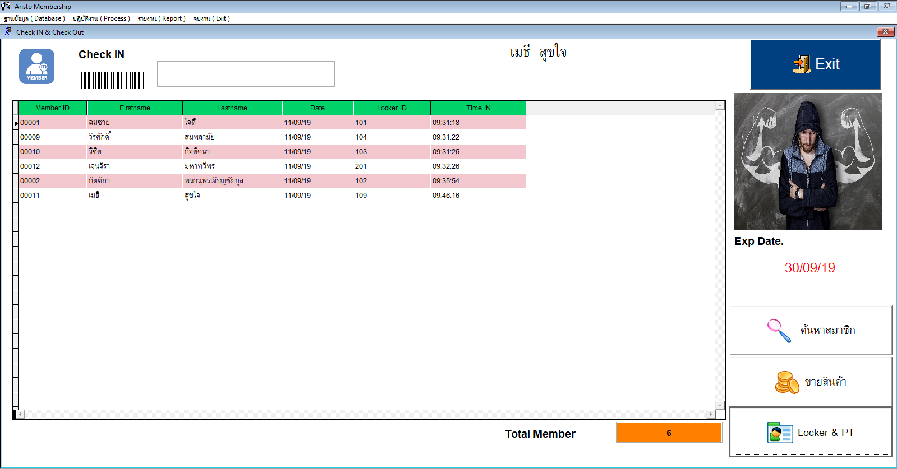Click the gold coins icon
Image resolution: width=897 pixels, height=469 pixels.
pos(786,382)
